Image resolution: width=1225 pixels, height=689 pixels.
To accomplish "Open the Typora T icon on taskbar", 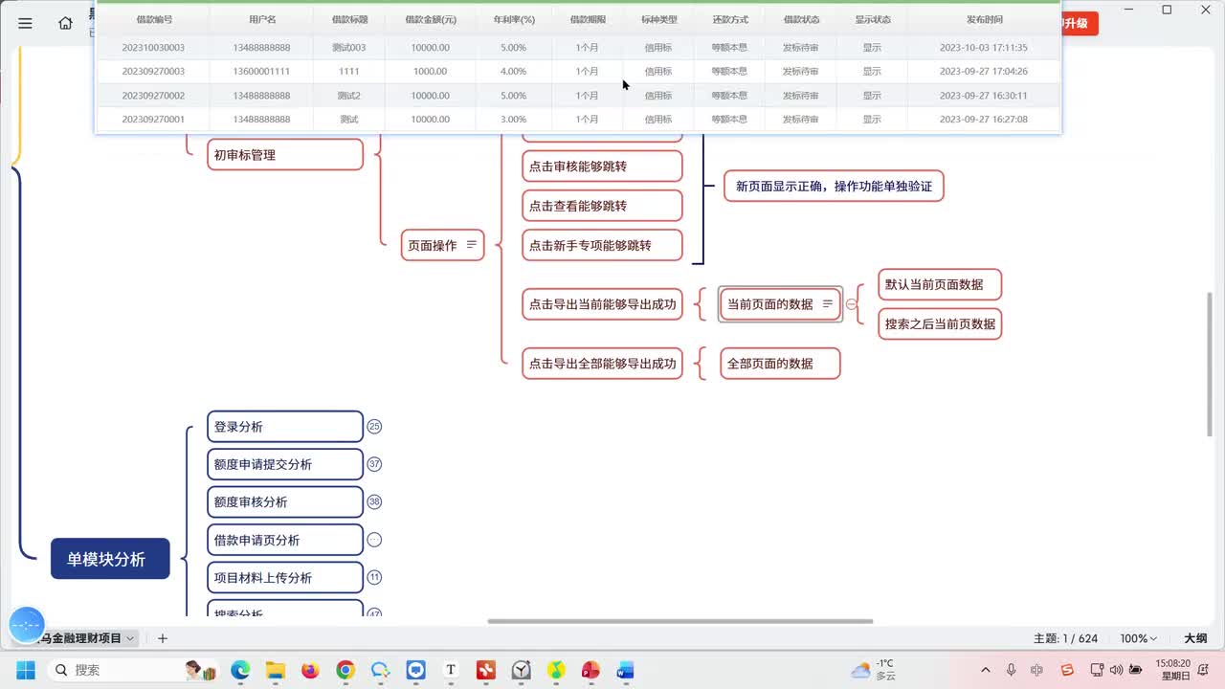I will click(451, 670).
